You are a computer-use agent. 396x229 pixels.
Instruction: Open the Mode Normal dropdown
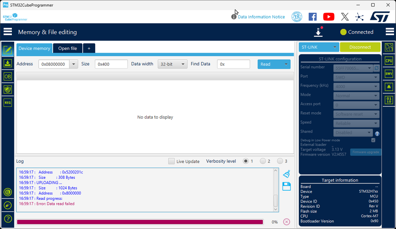356,96
